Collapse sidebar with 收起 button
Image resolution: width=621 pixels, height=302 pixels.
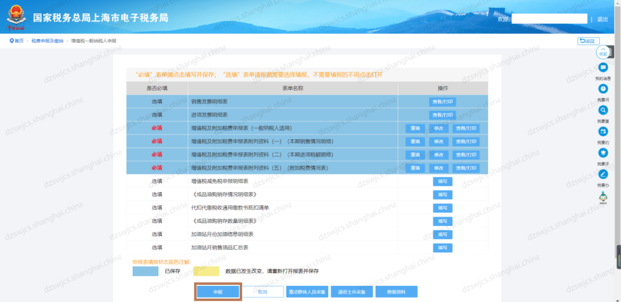coord(603,53)
